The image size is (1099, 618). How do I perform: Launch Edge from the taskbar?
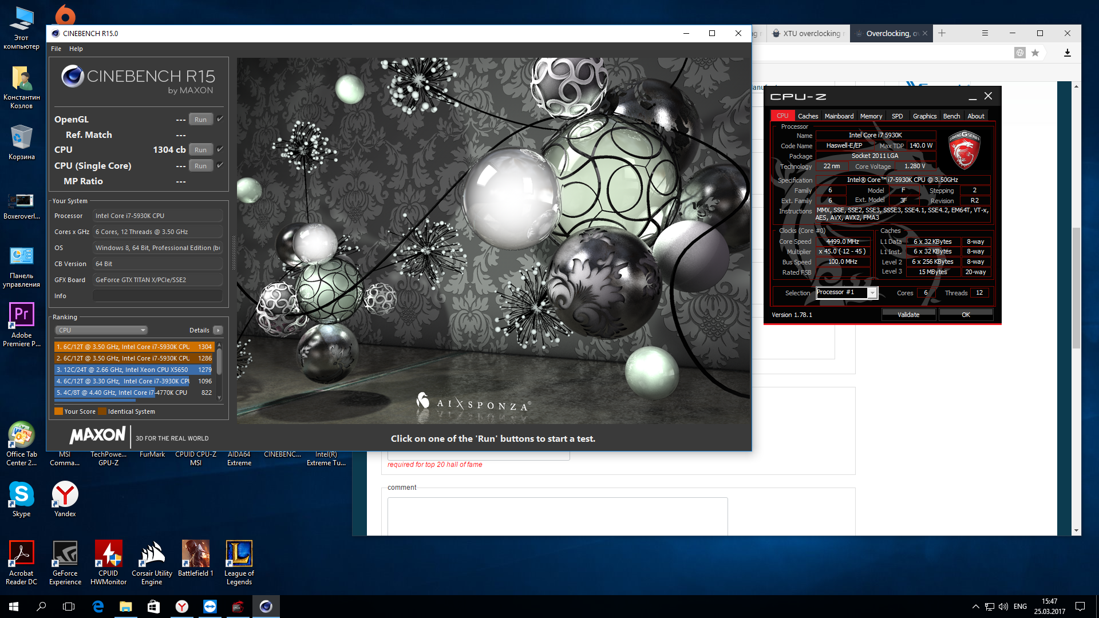coord(98,607)
